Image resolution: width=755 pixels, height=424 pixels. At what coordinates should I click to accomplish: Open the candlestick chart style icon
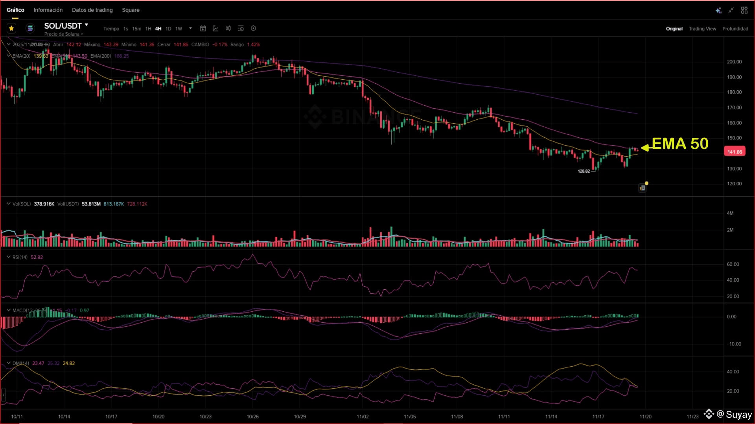[x=228, y=28]
